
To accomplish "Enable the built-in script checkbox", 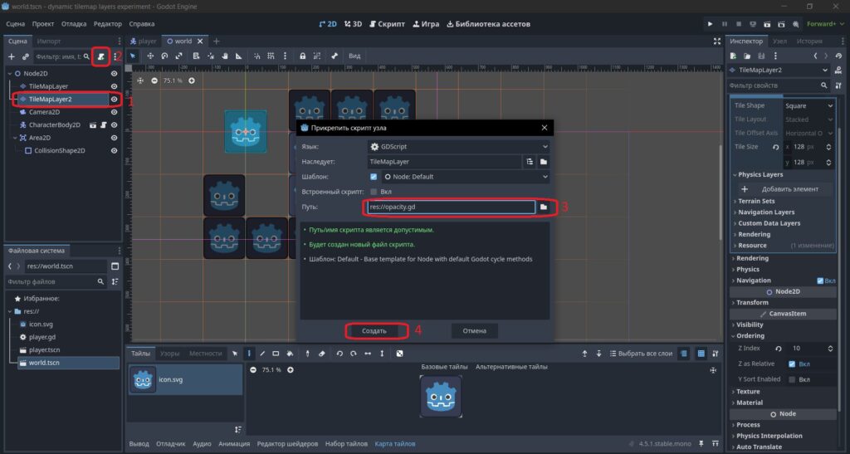I will 374,192.
